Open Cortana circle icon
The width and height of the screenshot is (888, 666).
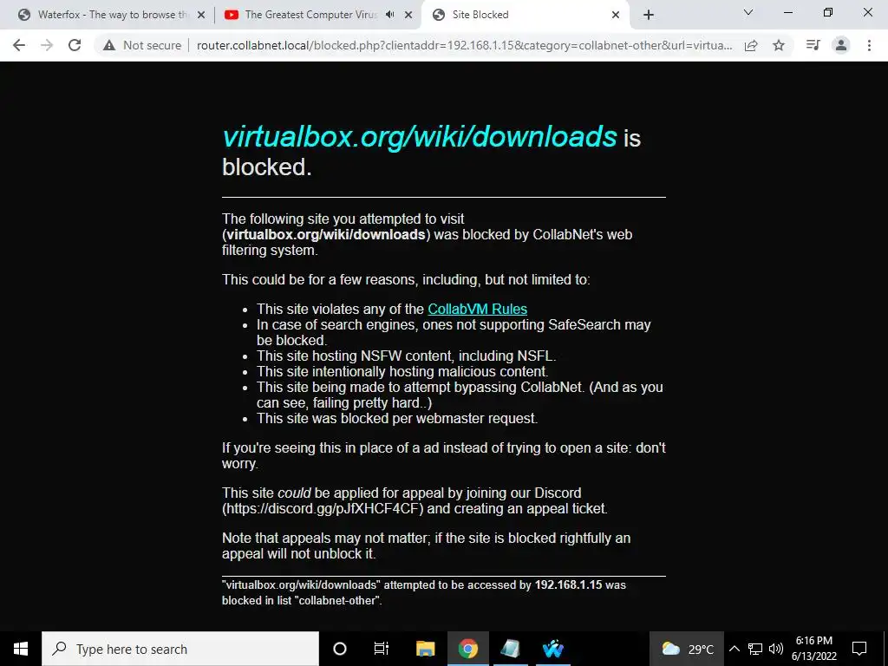tap(340, 649)
